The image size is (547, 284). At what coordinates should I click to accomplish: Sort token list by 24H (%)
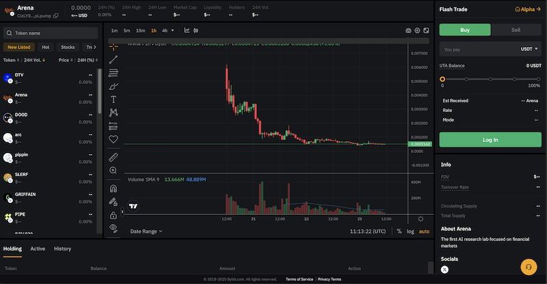click(88, 60)
